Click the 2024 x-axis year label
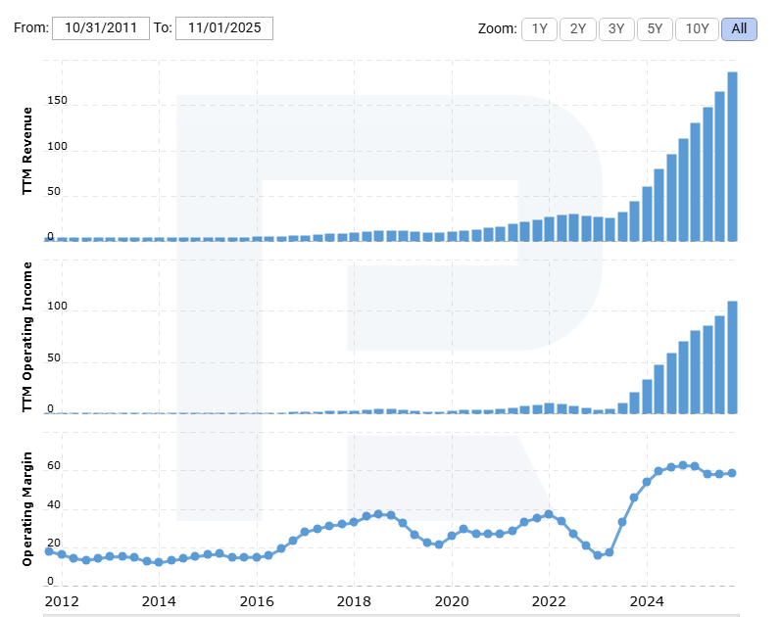The height and width of the screenshot is (617, 780). click(647, 599)
